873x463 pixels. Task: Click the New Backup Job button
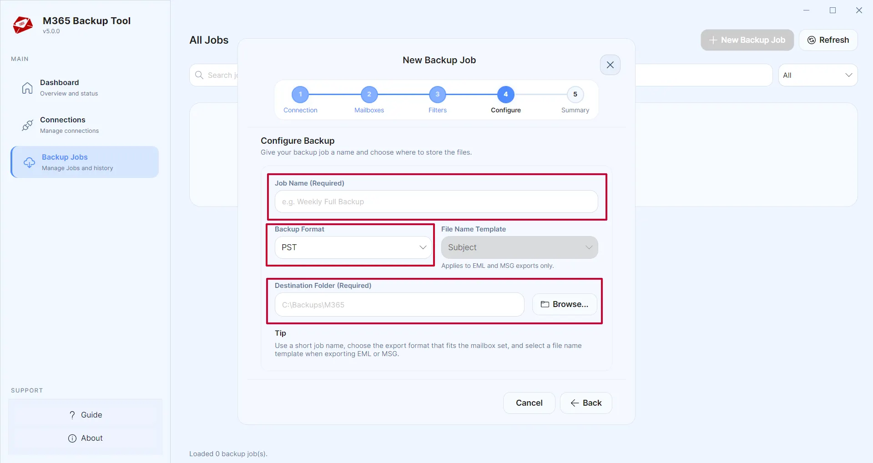pyautogui.click(x=747, y=40)
